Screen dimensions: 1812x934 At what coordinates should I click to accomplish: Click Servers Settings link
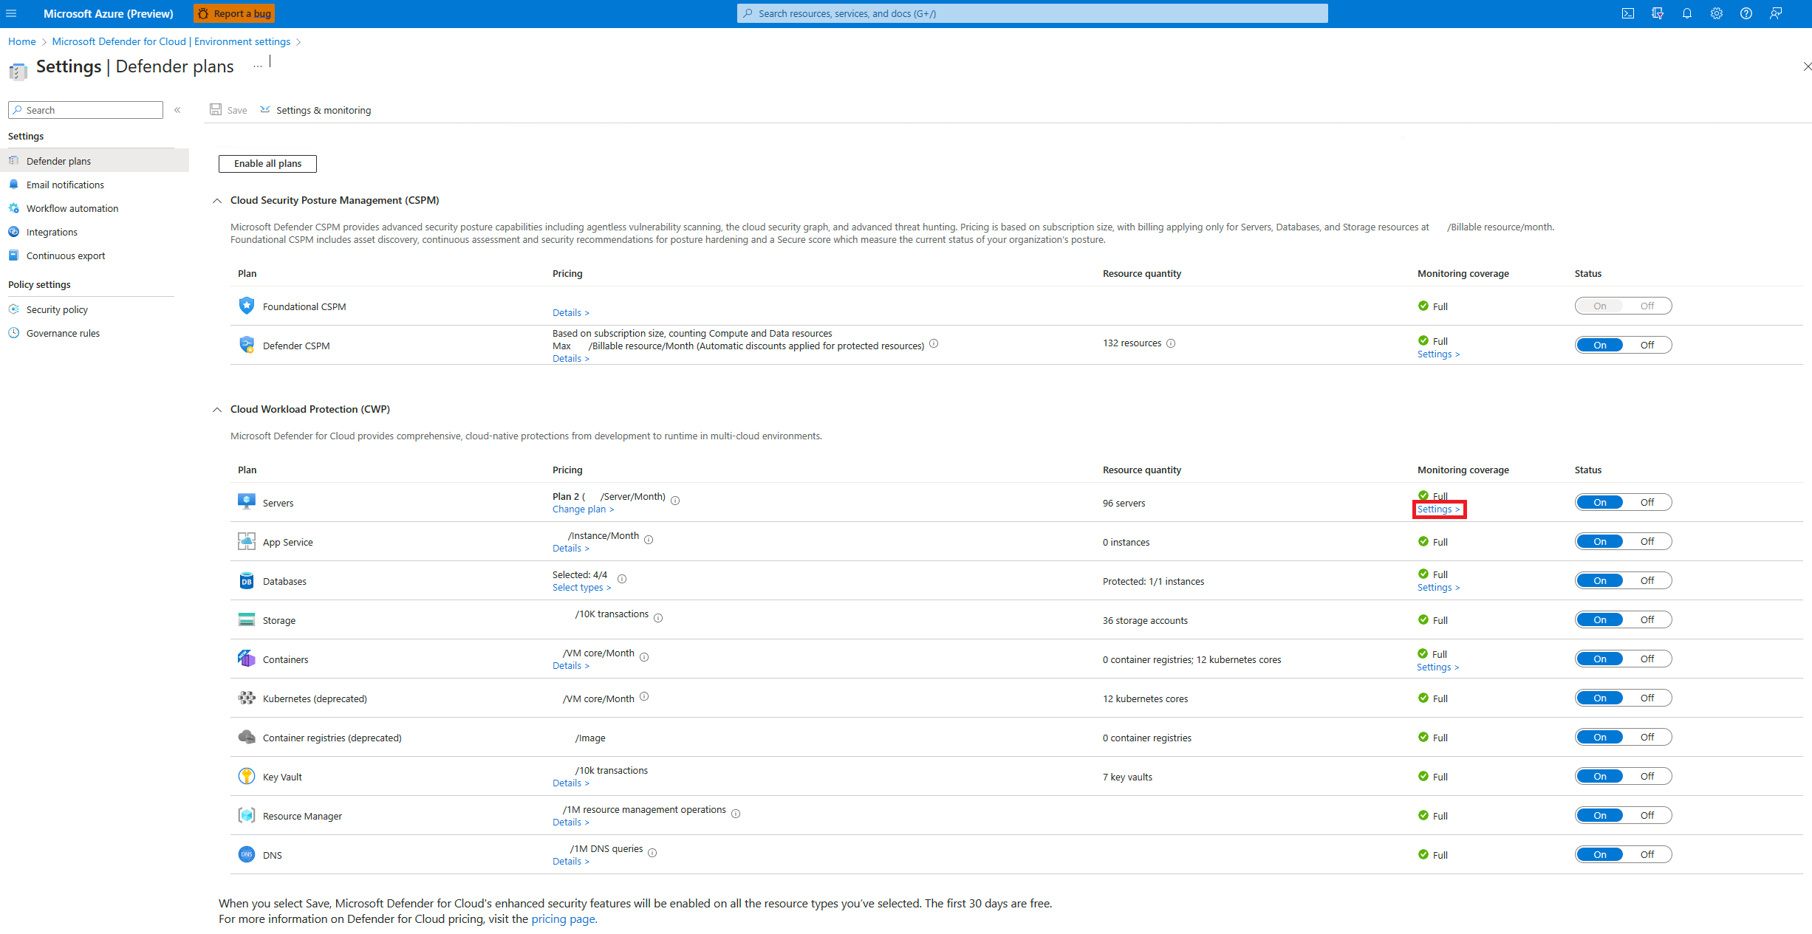coord(1438,509)
